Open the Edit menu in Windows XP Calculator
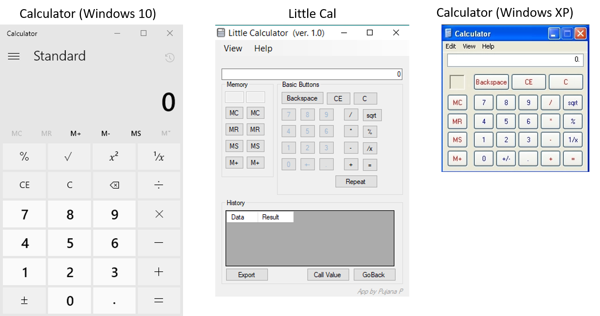The image size is (600, 316). coord(451,46)
